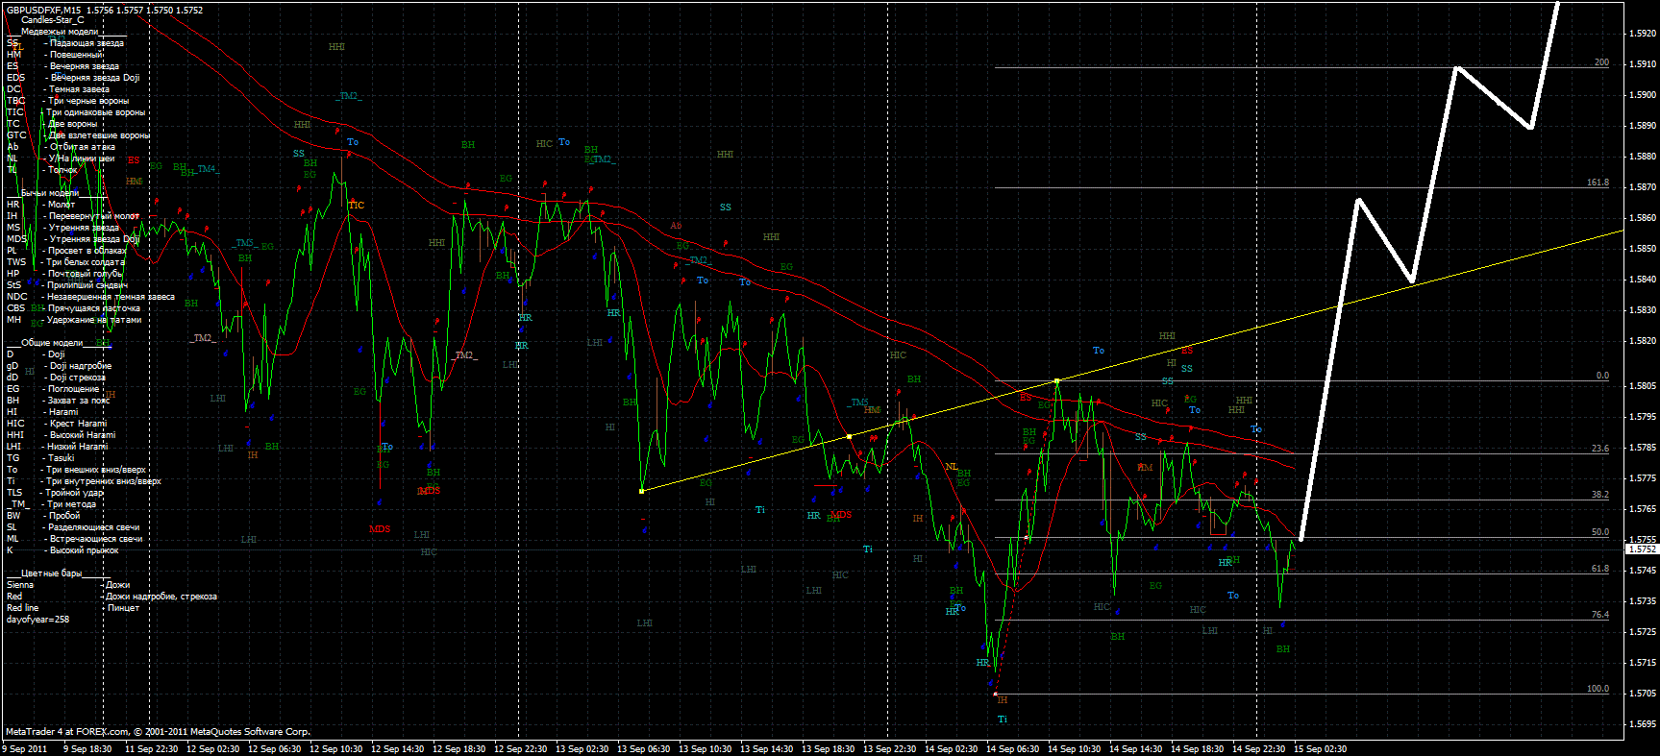Click time scale label '13 Sep 06:30'
This screenshot has height=756, width=1660.
pos(643,749)
